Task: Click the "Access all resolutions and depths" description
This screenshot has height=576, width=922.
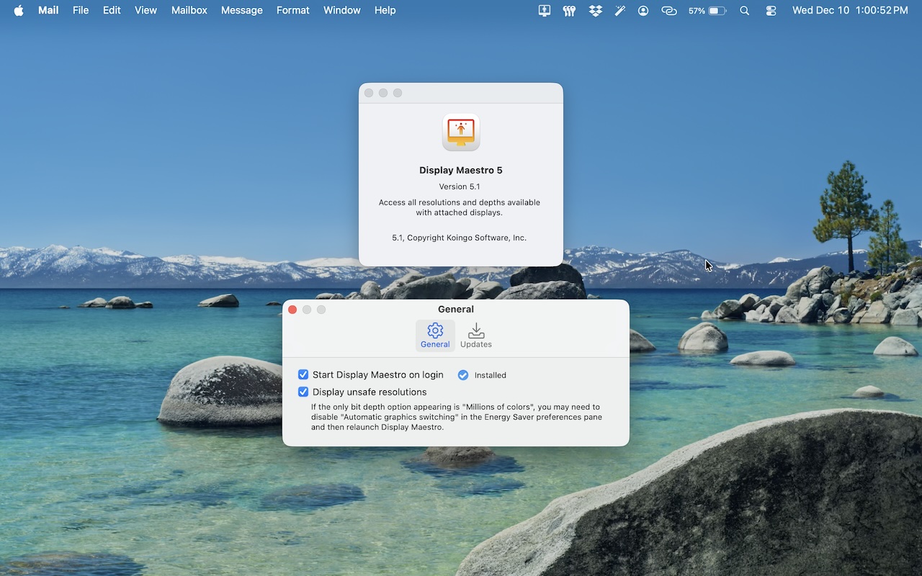Action: [460, 207]
